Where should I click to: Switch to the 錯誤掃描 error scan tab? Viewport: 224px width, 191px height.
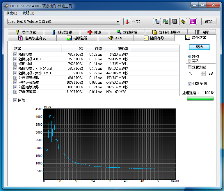(127, 32)
